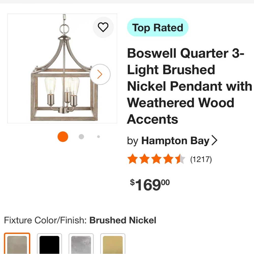This screenshot has height=254, width=254.
Task: Click the star rating icons
Action: [x=156, y=159]
